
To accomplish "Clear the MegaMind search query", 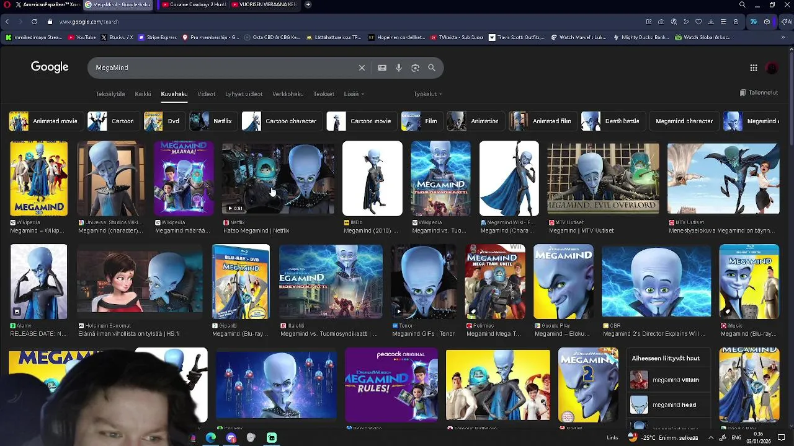I will point(362,68).
